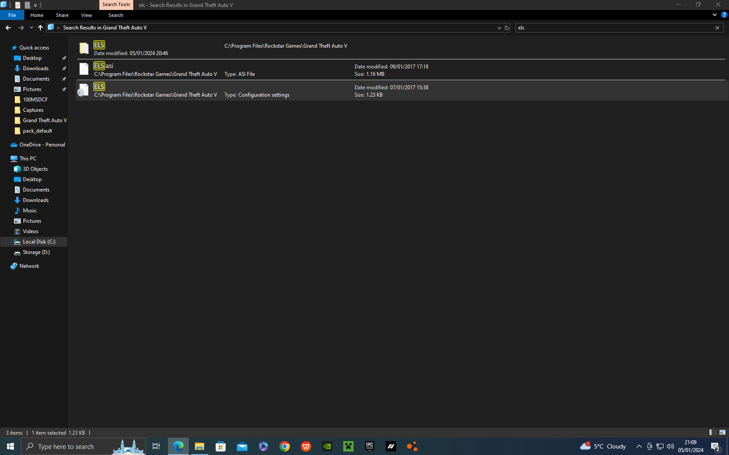Open the pack_default folder
This screenshot has width=729, height=455.
point(37,131)
